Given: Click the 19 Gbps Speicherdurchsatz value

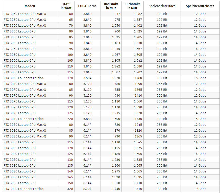Looking at the screenshot, I should pyautogui.click(x=200, y=189).
